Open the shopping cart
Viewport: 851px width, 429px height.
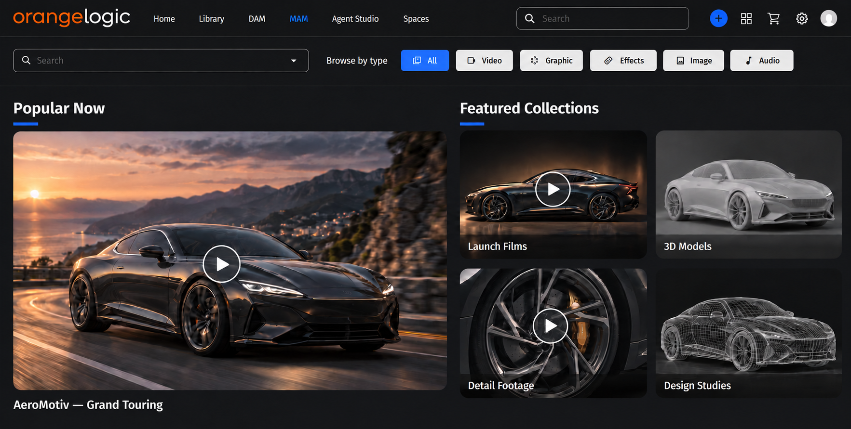(x=773, y=19)
